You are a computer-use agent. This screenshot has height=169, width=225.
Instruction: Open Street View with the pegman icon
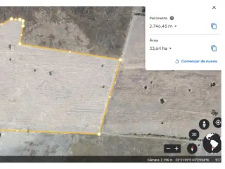pos(204,124)
